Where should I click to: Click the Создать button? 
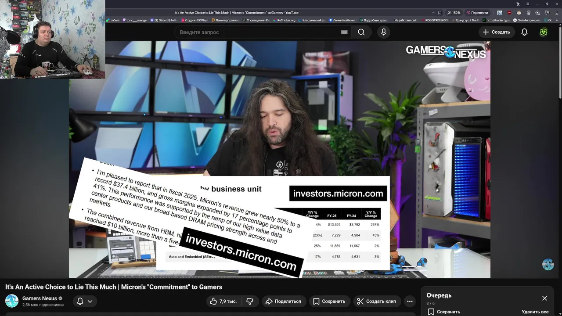(496, 32)
